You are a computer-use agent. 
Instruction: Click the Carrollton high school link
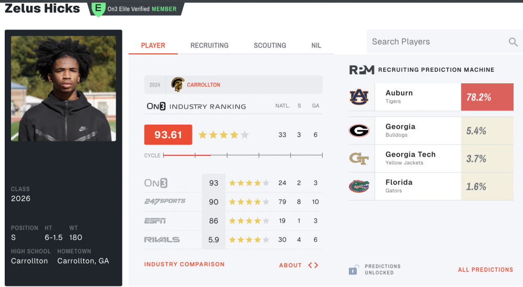pos(203,85)
